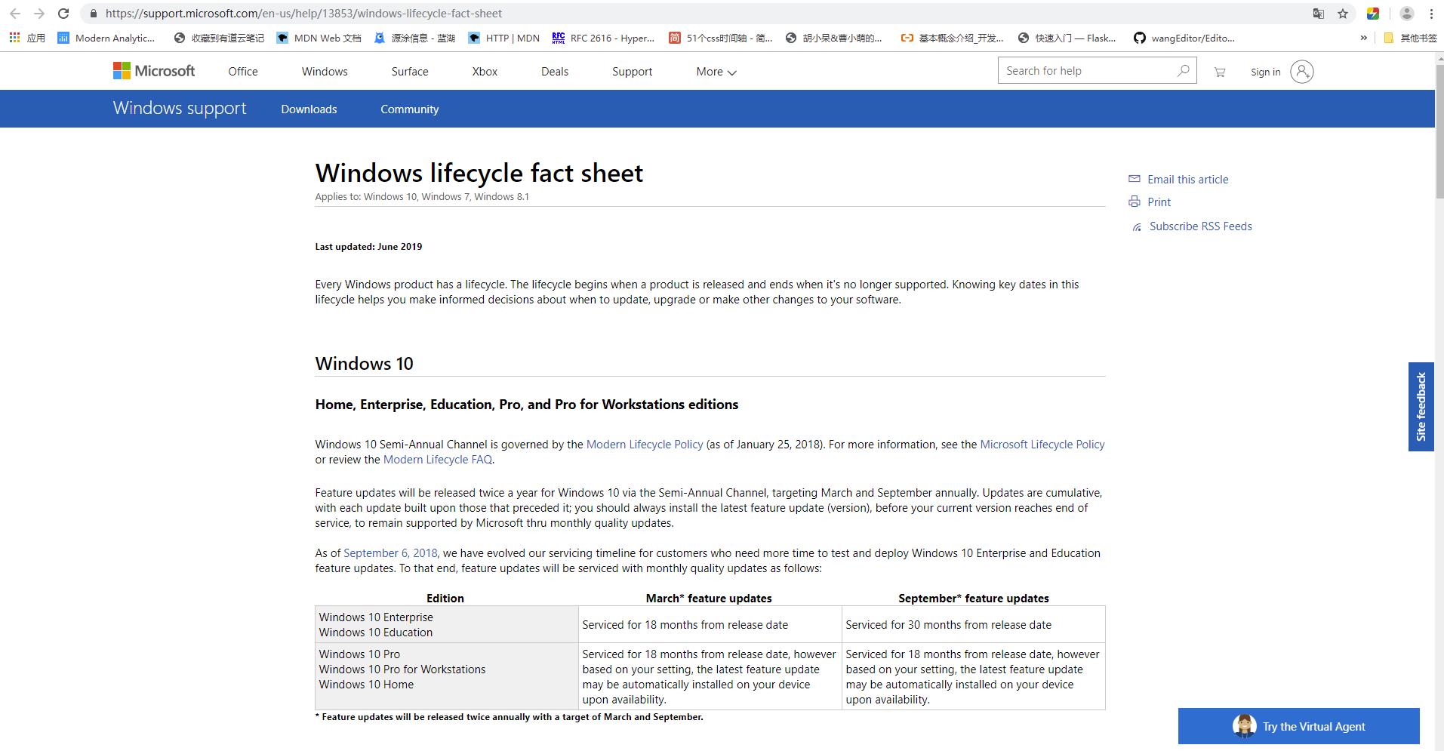
Task: Open the 基本概念介绍 bookmark
Action: pos(952,38)
